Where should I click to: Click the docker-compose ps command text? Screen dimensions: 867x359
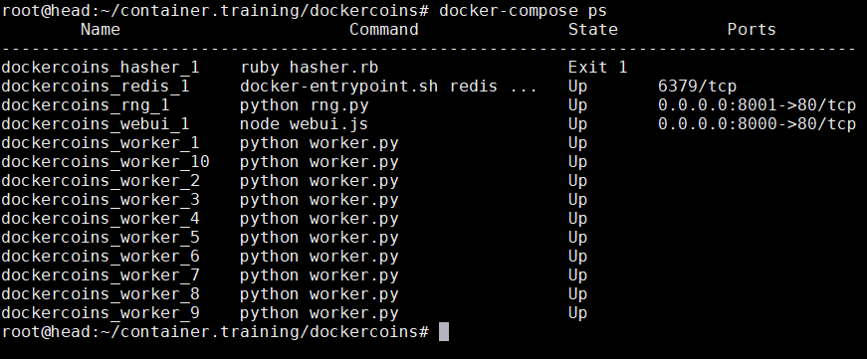523,11
